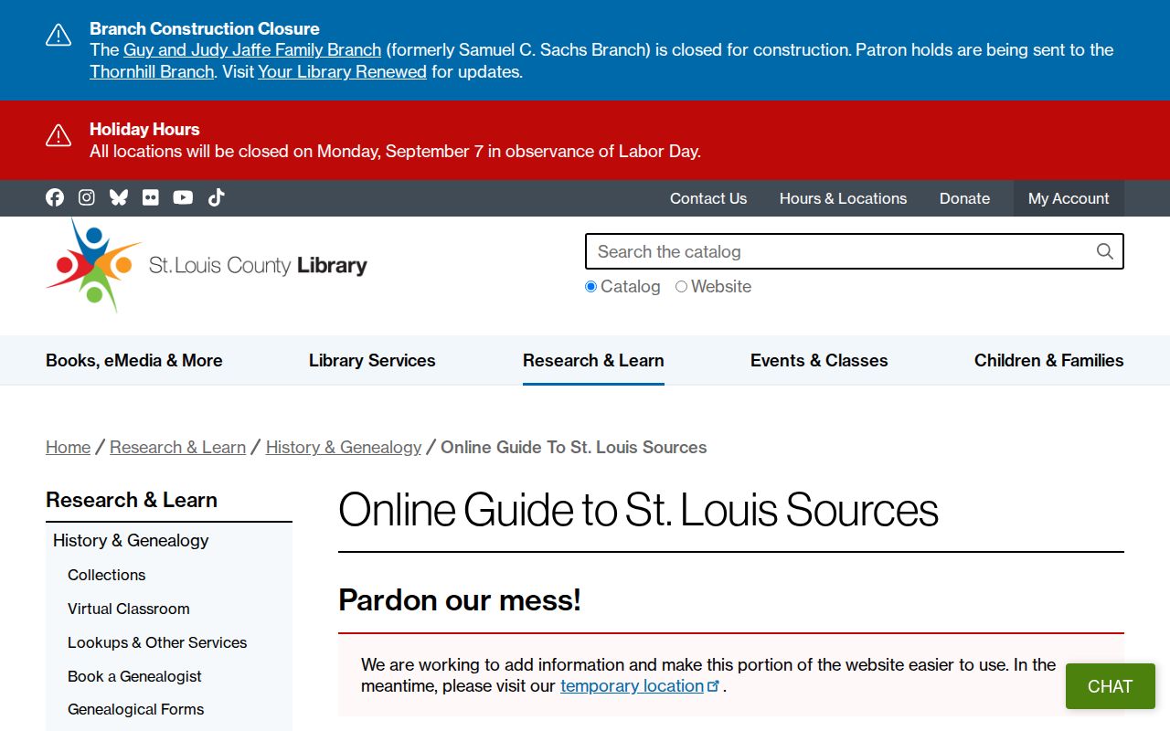Click the Donate link
The image size is (1170, 731).
[x=965, y=198]
